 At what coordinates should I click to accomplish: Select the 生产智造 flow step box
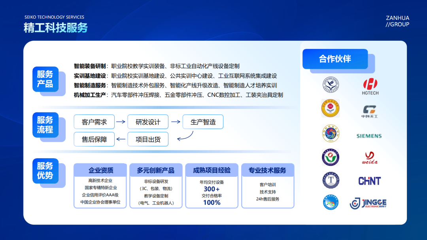[203, 122]
